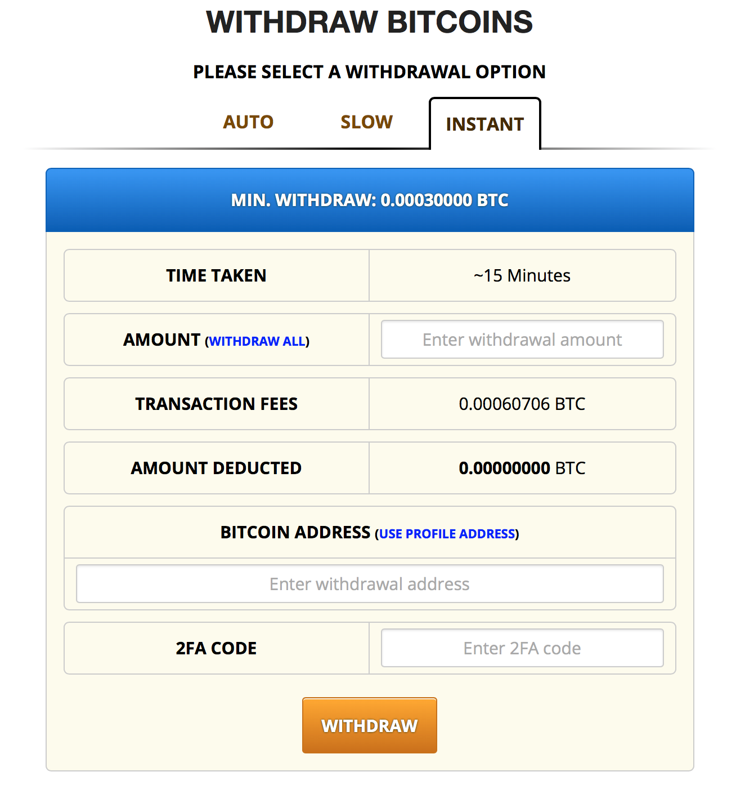
Task: Click the 2FA CODE label
Action: tap(216, 648)
